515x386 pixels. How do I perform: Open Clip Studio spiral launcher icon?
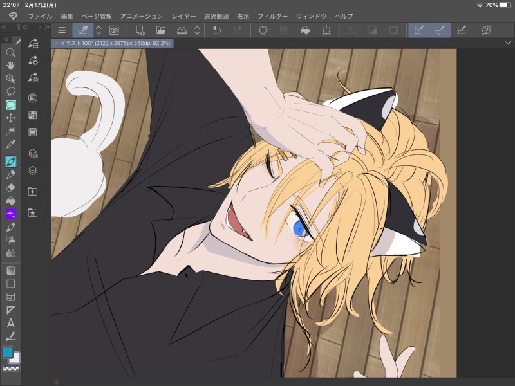click(114, 30)
